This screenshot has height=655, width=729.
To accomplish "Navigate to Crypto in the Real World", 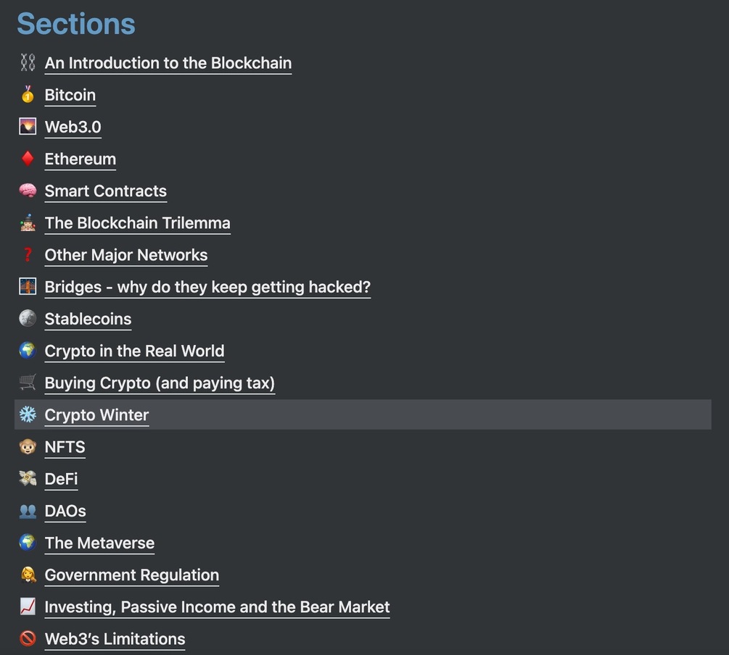I will pos(134,351).
